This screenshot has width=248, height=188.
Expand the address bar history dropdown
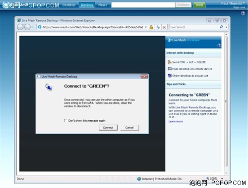click(x=146, y=27)
